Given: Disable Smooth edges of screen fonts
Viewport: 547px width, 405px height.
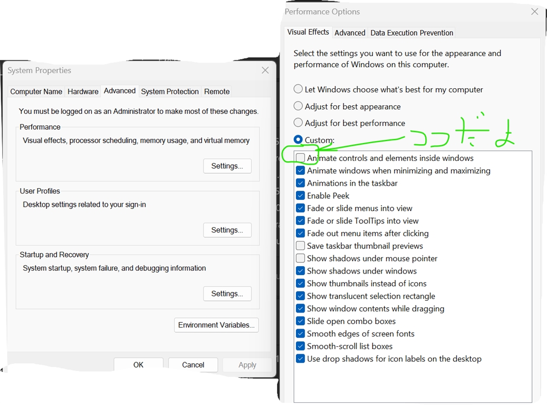Looking at the screenshot, I should [x=300, y=334].
